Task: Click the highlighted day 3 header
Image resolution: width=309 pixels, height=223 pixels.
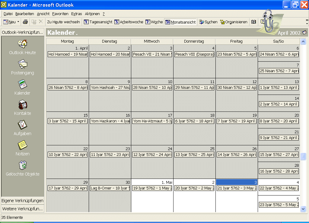Action: click(x=237, y=182)
